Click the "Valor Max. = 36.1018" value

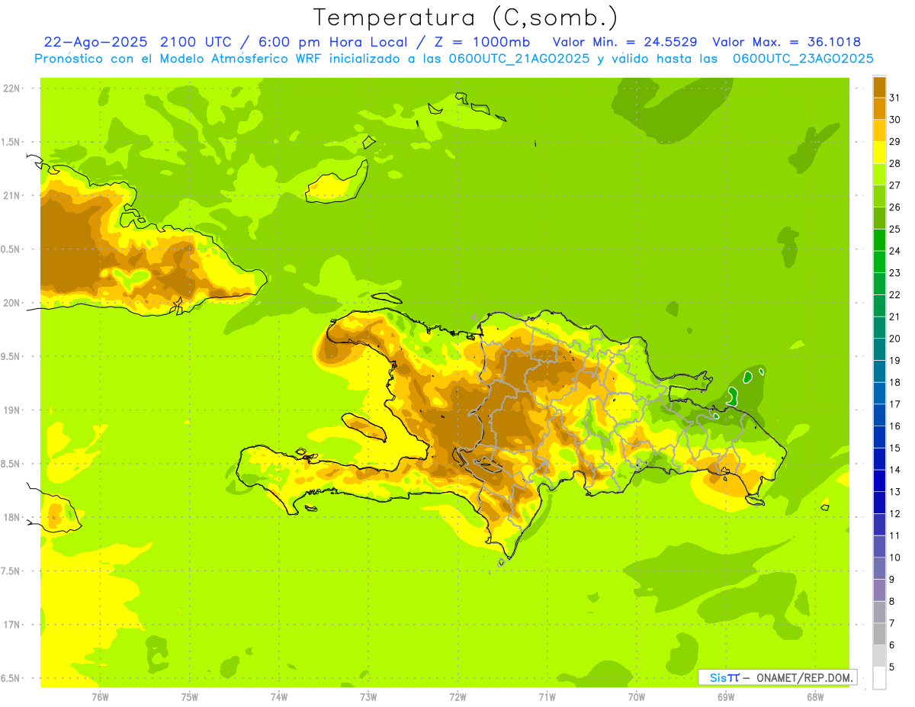pos(786,42)
